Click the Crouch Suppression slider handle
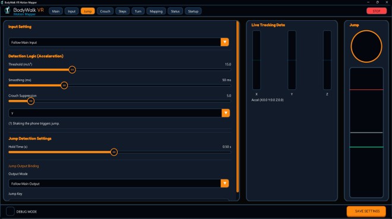The width and height of the screenshot is (392, 219). coord(31,101)
